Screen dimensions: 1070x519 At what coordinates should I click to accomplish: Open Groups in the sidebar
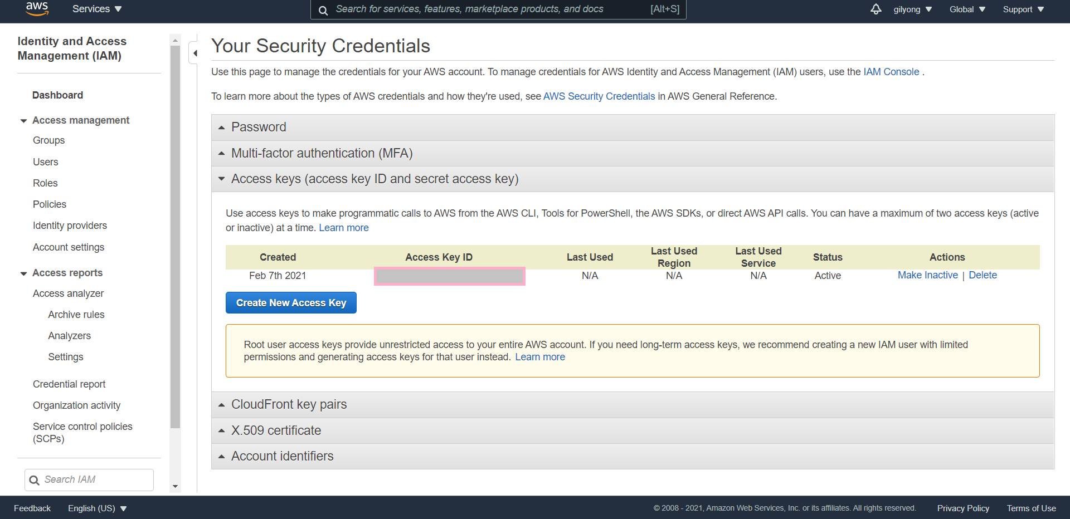(48, 140)
